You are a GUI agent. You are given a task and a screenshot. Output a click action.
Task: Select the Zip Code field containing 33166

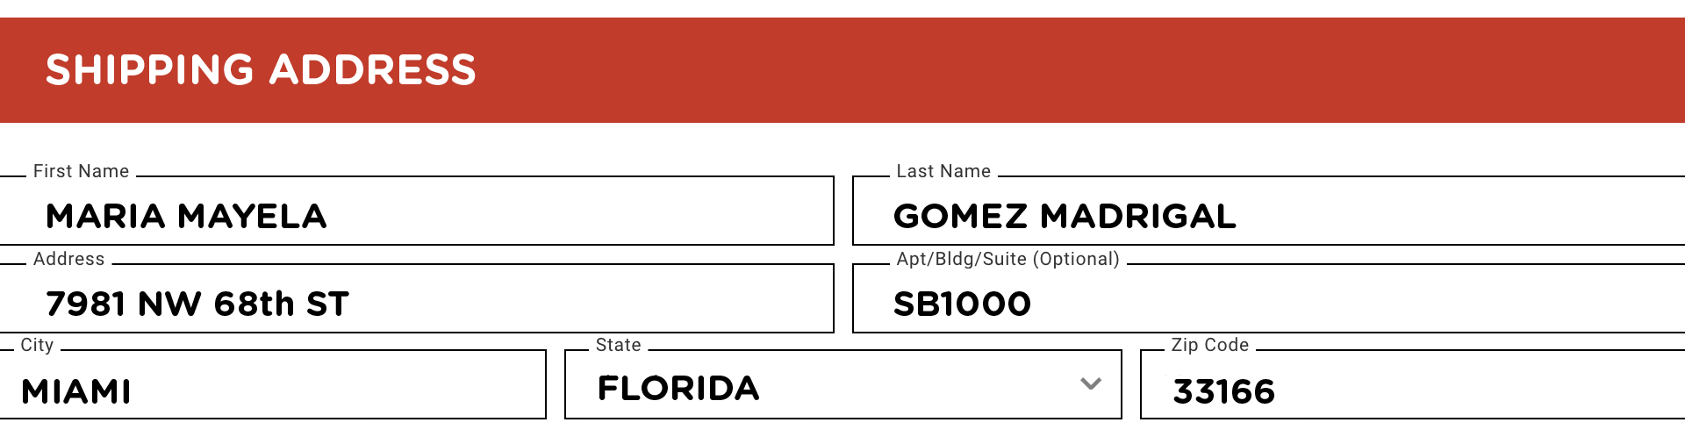[x=1413, y=384]
